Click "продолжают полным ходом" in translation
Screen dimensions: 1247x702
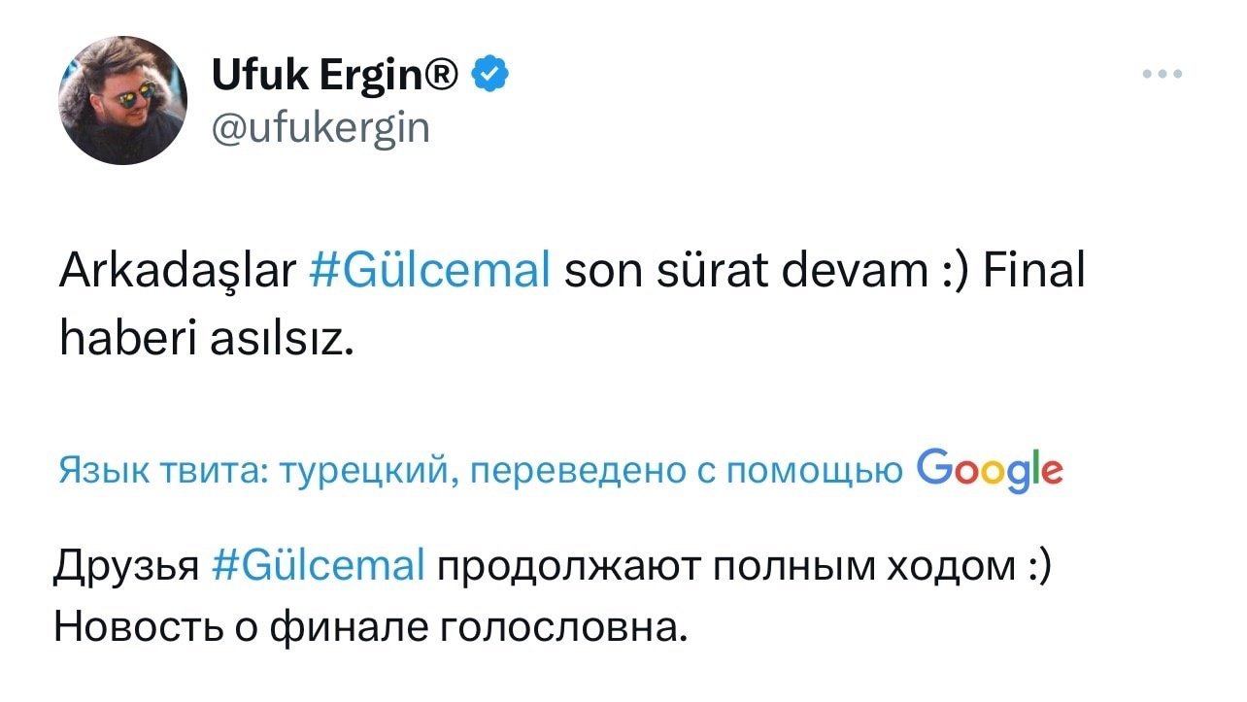pos(725,567)
